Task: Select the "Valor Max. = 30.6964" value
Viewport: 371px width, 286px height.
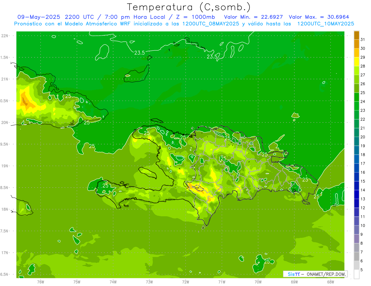Action: (x=319, y=17)
